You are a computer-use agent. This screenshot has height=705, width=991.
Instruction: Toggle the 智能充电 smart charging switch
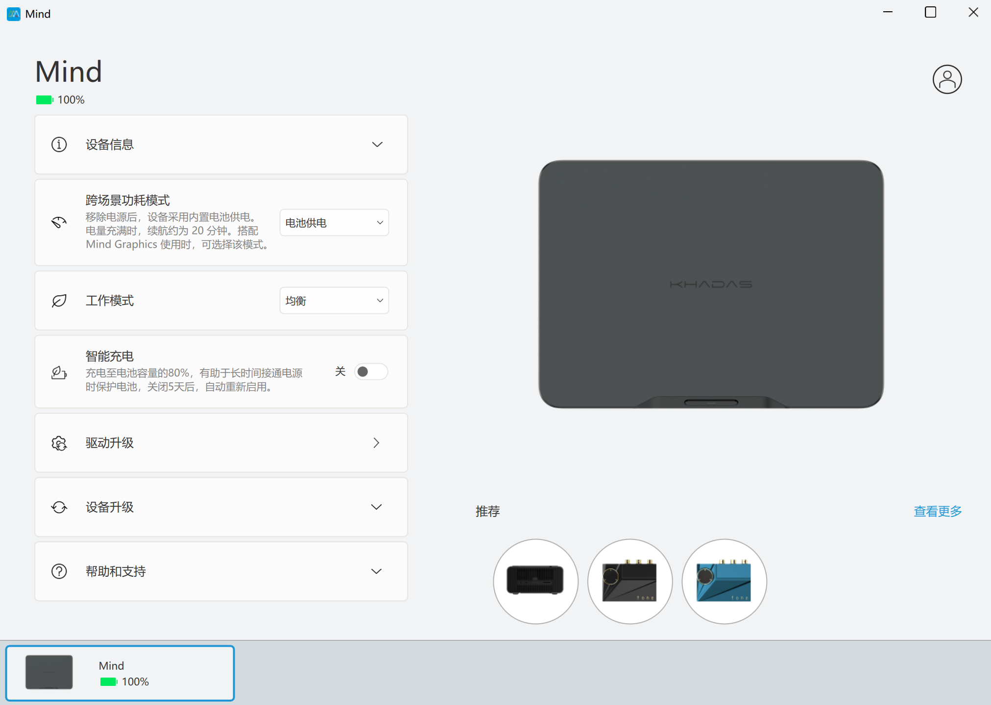click(x=371, y=372)
